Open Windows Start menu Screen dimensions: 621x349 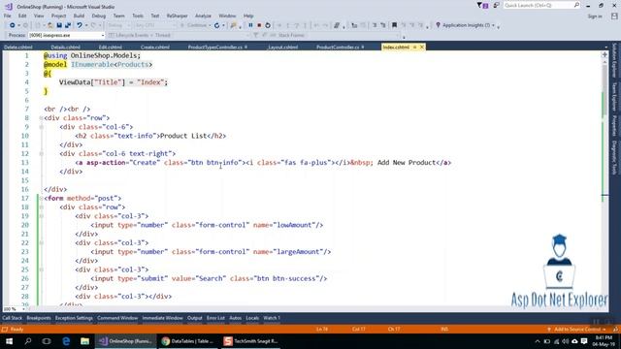9,341
